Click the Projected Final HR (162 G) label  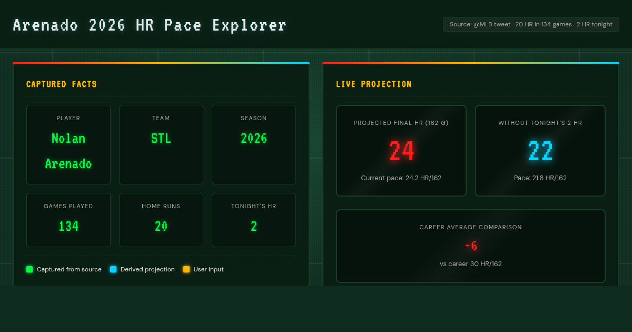pyautogui.click(x=401, y=123)
